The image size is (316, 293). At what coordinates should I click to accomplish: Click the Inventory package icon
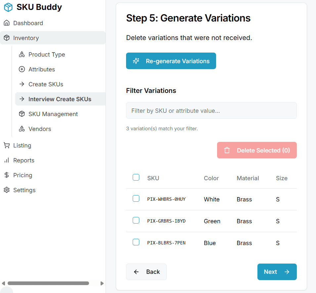pos(7,38)
